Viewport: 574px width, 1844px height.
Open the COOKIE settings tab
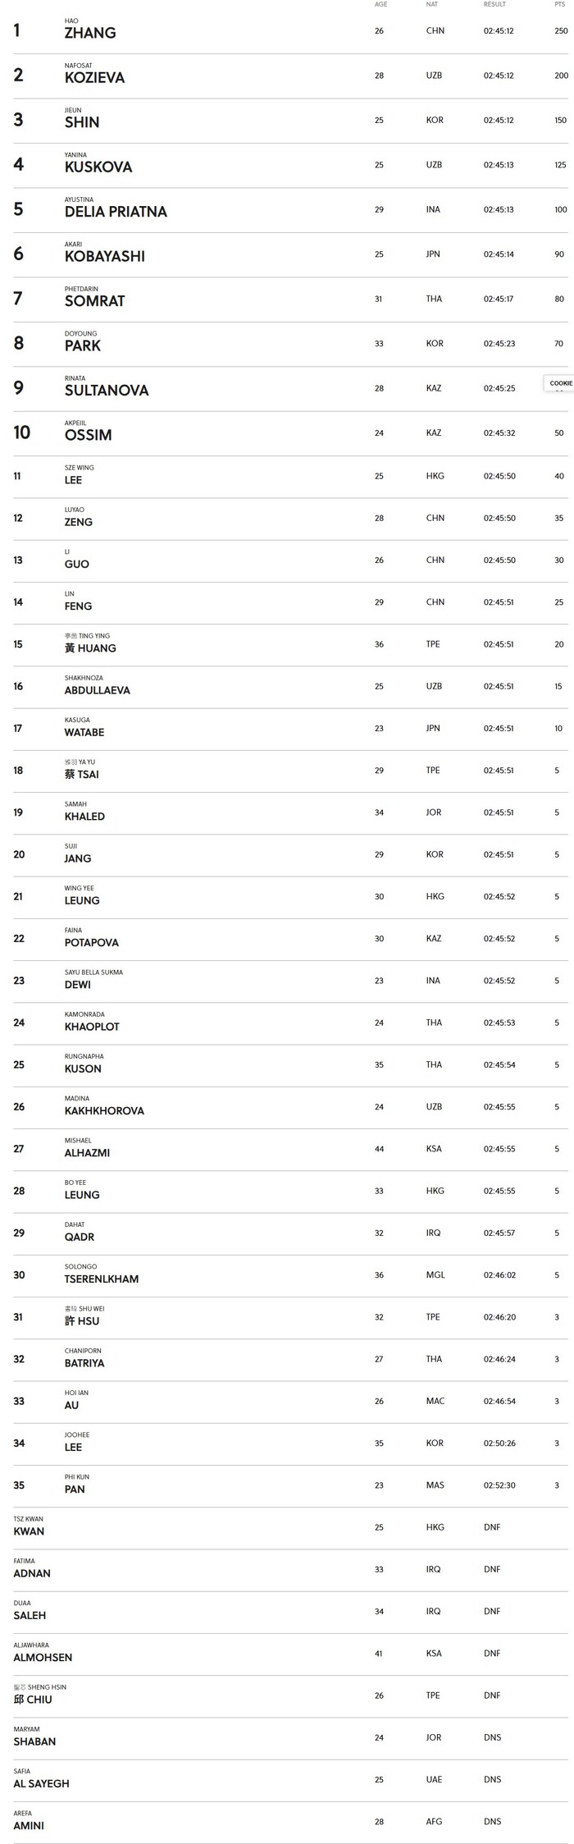[x=560, y=383]
